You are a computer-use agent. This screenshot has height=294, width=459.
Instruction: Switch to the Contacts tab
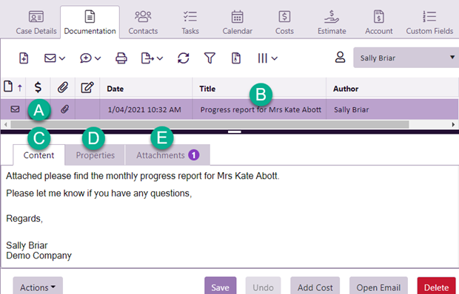click(143, 22)
